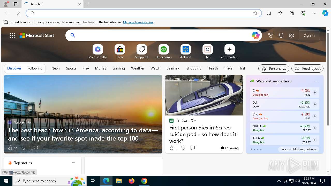The image size is (331, 186).
Task: Open Copilot from the search box
Action: (x=255, y=35)
